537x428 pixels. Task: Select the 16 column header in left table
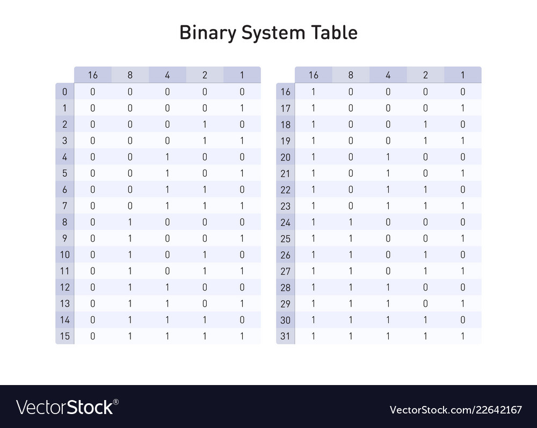click(x=93, y=75)
